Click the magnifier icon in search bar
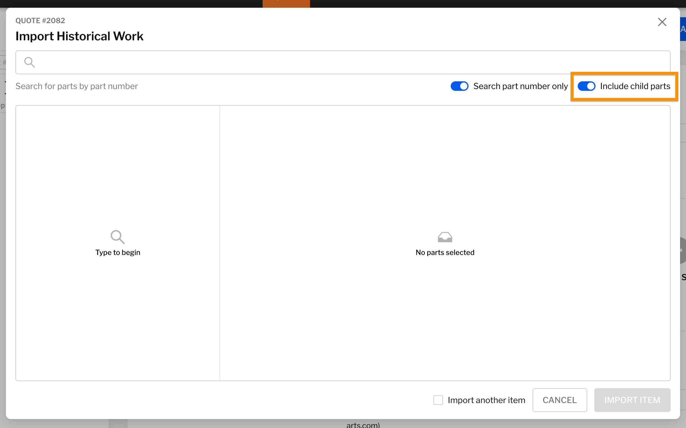The image size is (686, 428). click(x=29, y=62)
